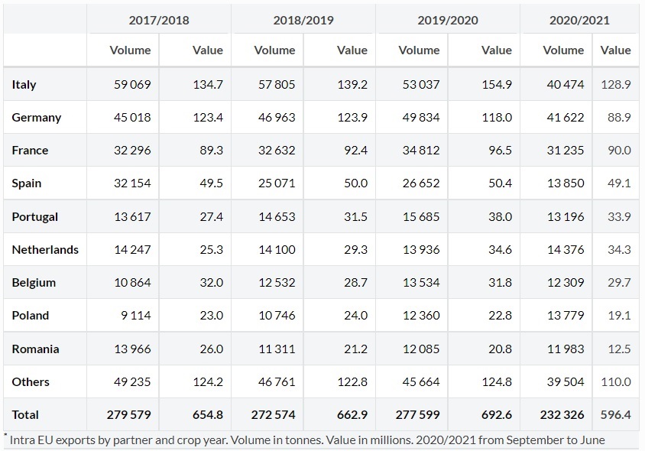Select the 2020/2021 crop year header
The image size is (645, 451).
(x=579, y=20)
